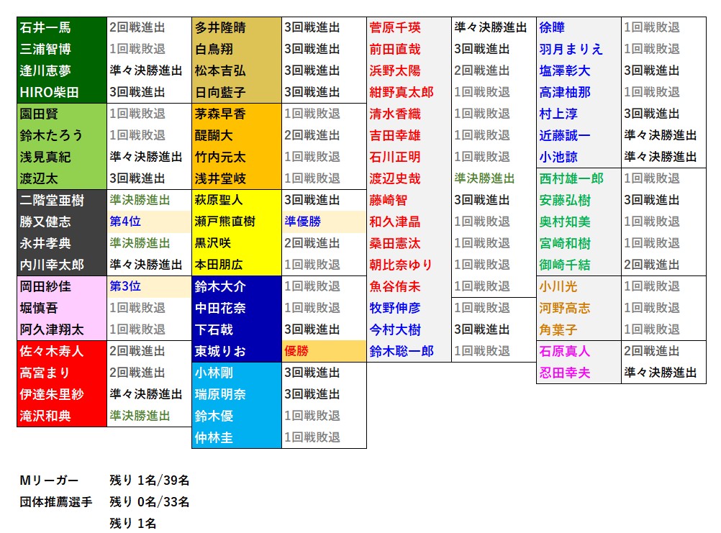This screenshot has width=721, height=533.
Task: Select the 伊達朱里紗 cell
Action: (62, 395)
